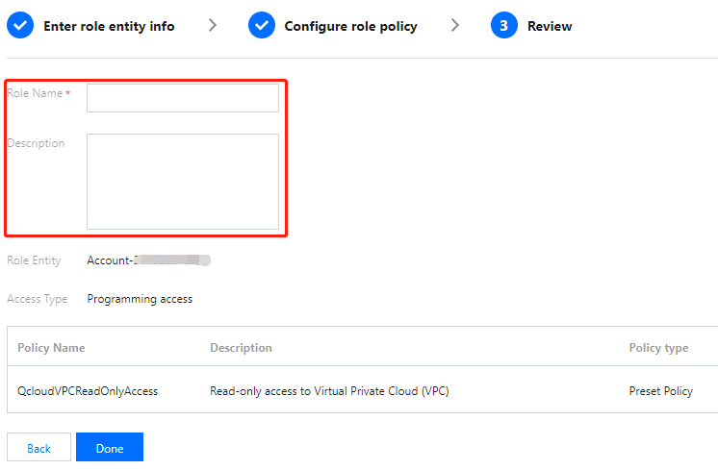Click the Description column header in policy table
The height and width of the screenshot is (470, 718).
pos(241,348)
